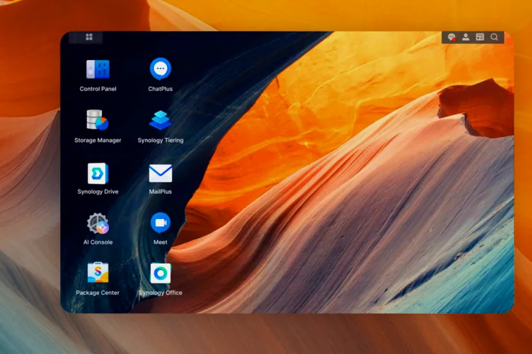Open the Main Menu grid button
Screen dimensions: 532x354
[x=89, y=37]
